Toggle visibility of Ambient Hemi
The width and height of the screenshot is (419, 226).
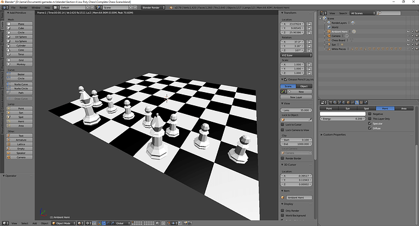(x=408, y=32)
